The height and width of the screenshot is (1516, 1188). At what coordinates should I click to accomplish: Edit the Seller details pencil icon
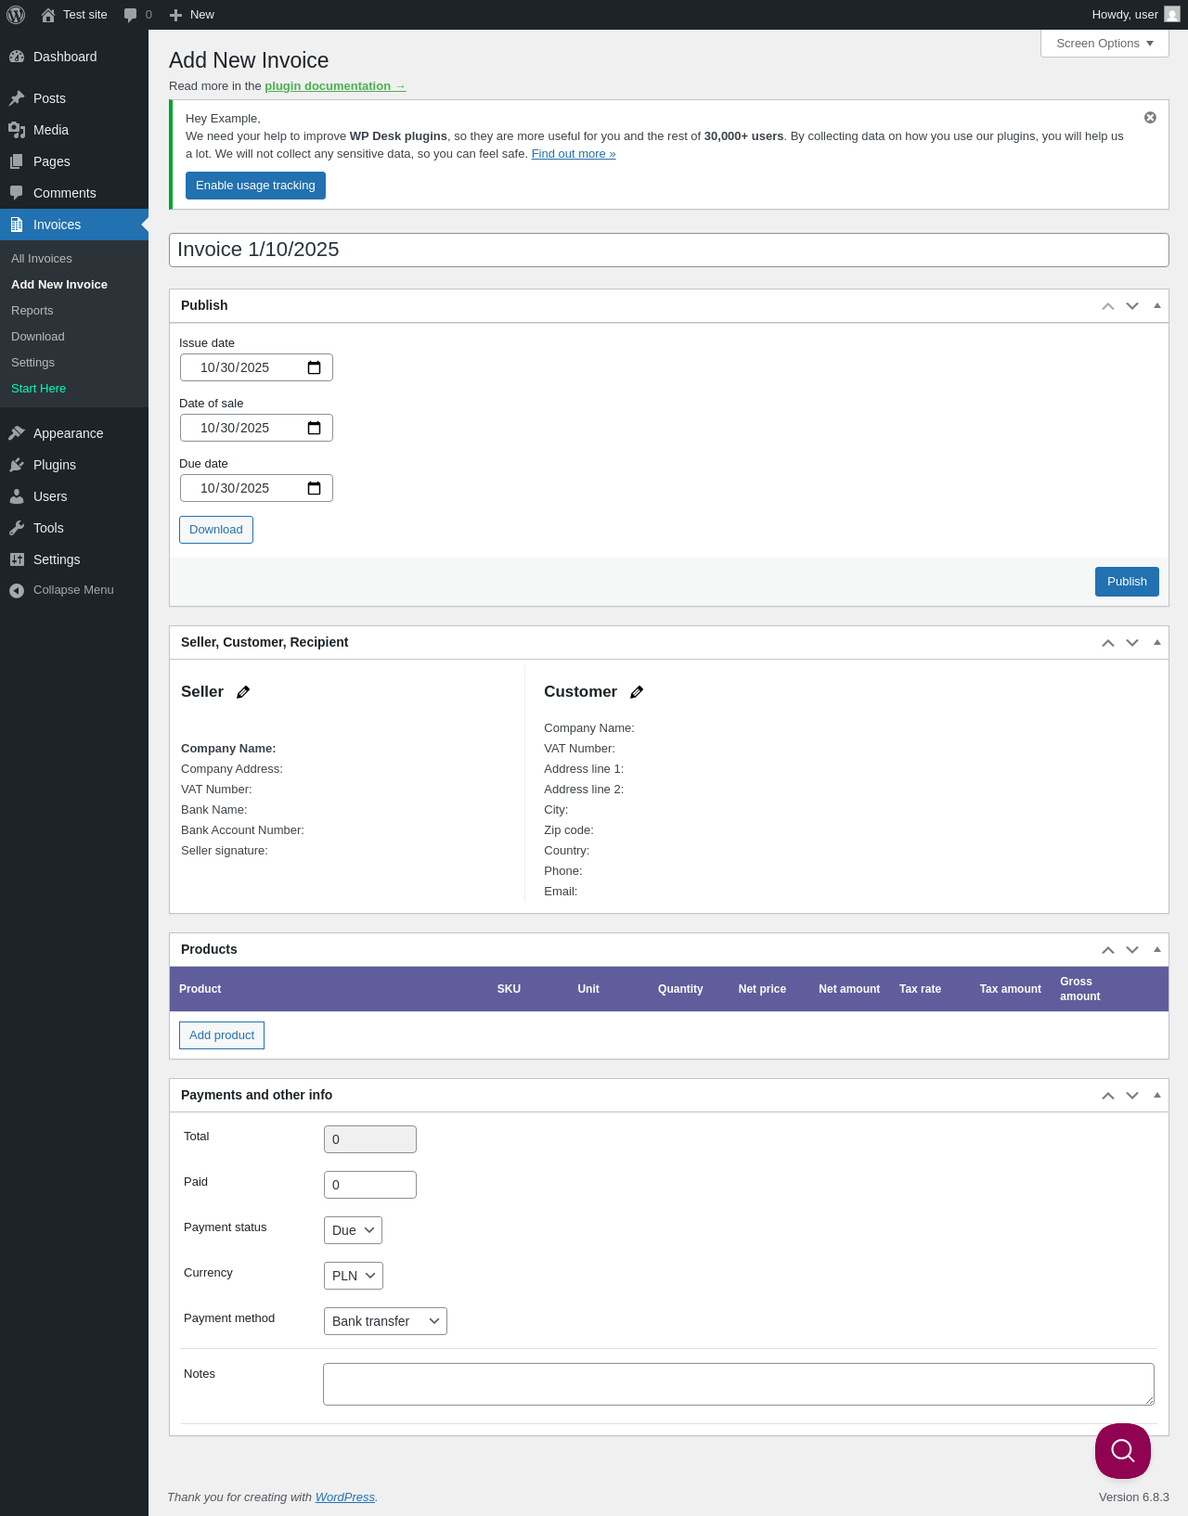click(x=243, y=692)
